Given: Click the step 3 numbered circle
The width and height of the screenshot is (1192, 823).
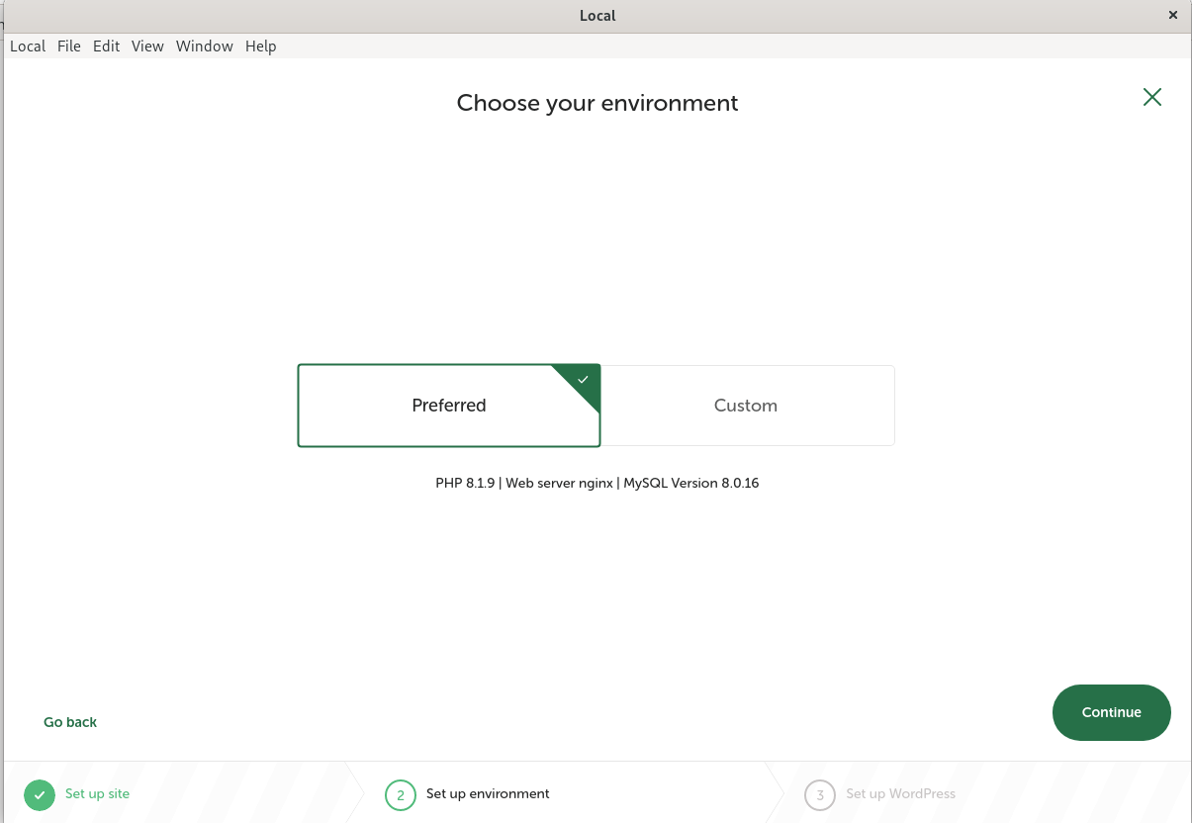Looking at the screenshot, I should click(x=820, y=794).
